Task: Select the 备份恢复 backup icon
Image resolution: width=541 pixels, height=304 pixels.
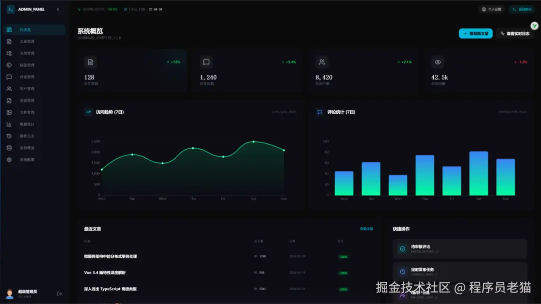Action: (9, 147)
